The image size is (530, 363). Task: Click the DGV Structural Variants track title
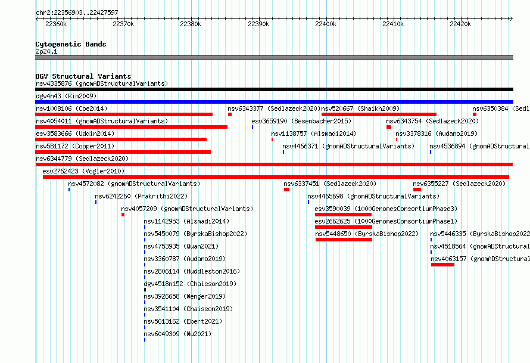coord(83,76)
